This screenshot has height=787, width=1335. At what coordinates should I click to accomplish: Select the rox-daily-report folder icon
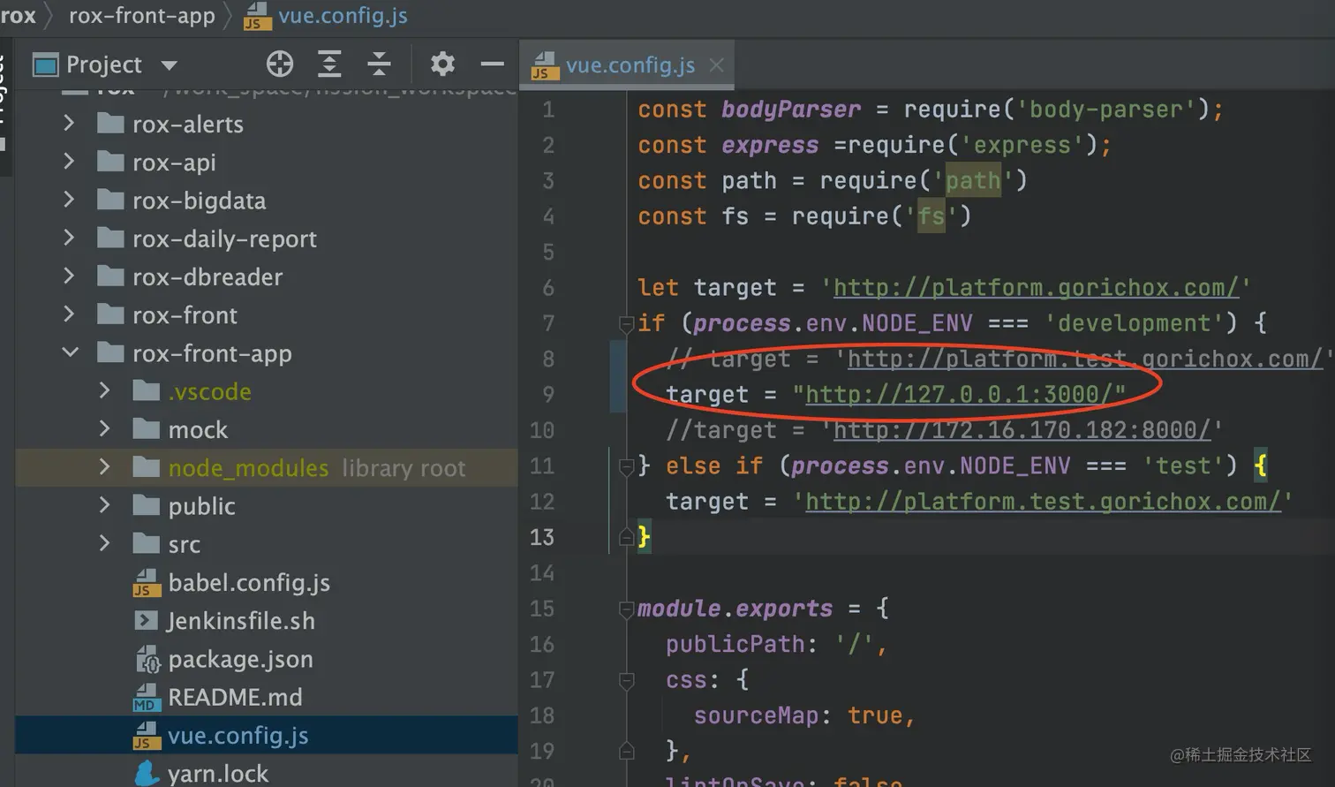(x=110, y=238)
